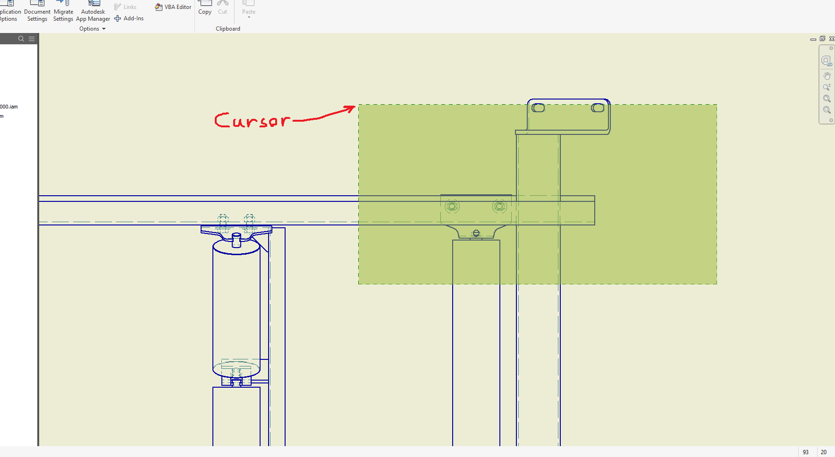Image resolution: width=835 pixels, height=457 pixels.
Task: Open the Paste dropdown arrow
Action: [x=248, y=17]
